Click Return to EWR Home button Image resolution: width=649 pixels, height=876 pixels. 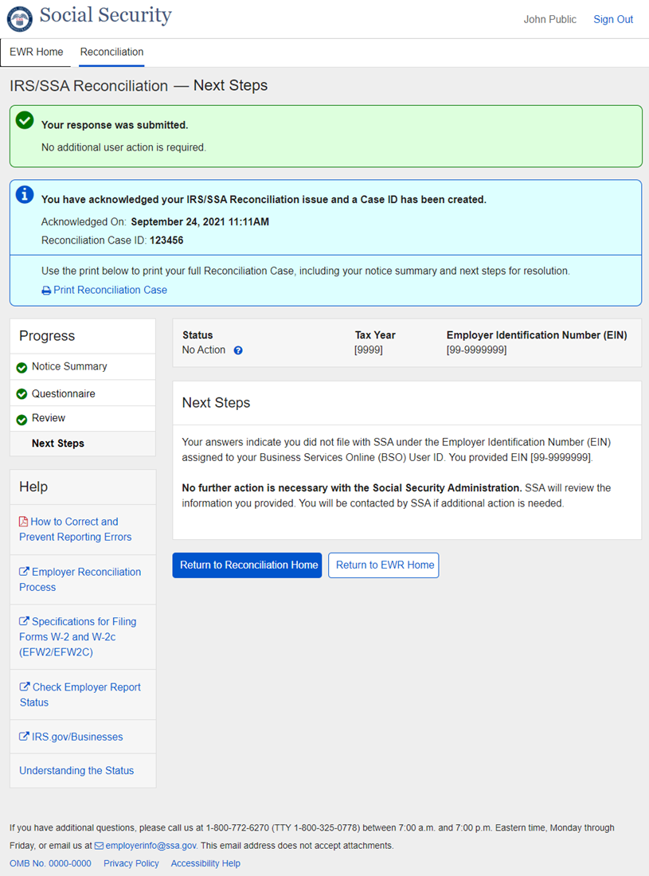tap(384, 565)
